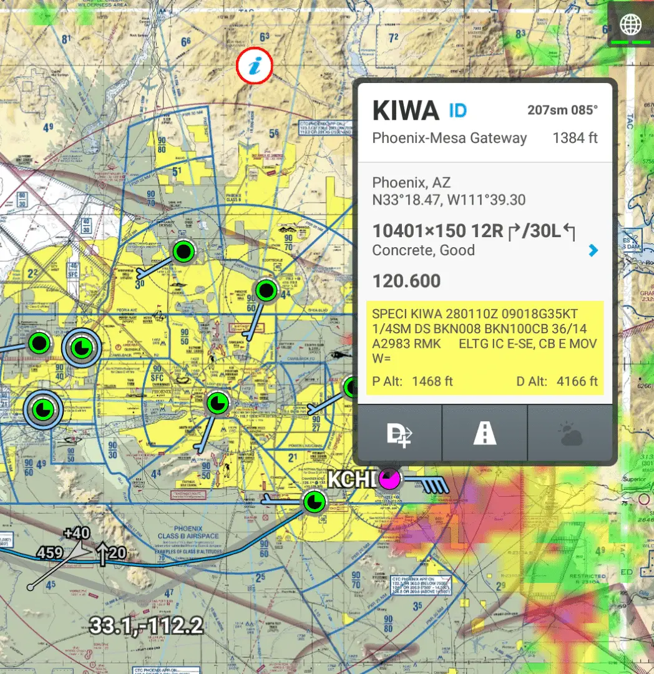Tap the 120.600 frequency entry
This screenshot has width=654, height=674.
point(406,281)
